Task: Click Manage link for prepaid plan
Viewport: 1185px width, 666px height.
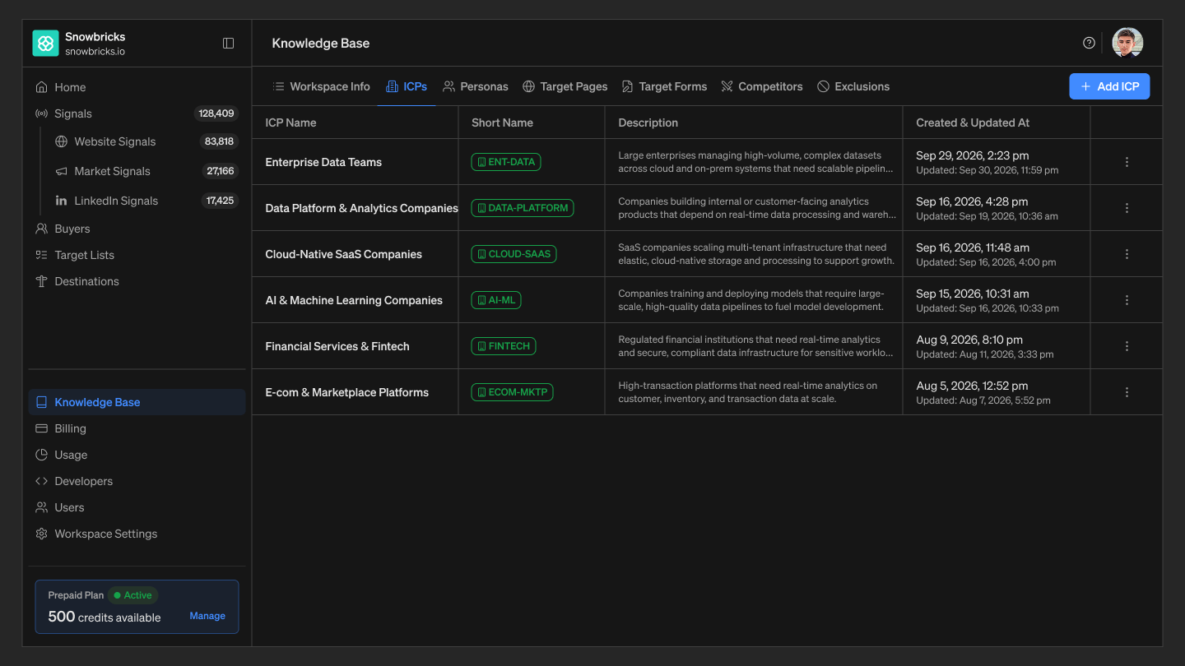Action: [207, 616]
